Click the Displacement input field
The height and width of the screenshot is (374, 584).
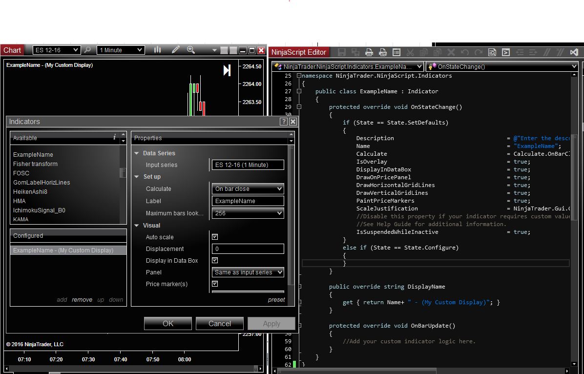(x=248, y=249)
